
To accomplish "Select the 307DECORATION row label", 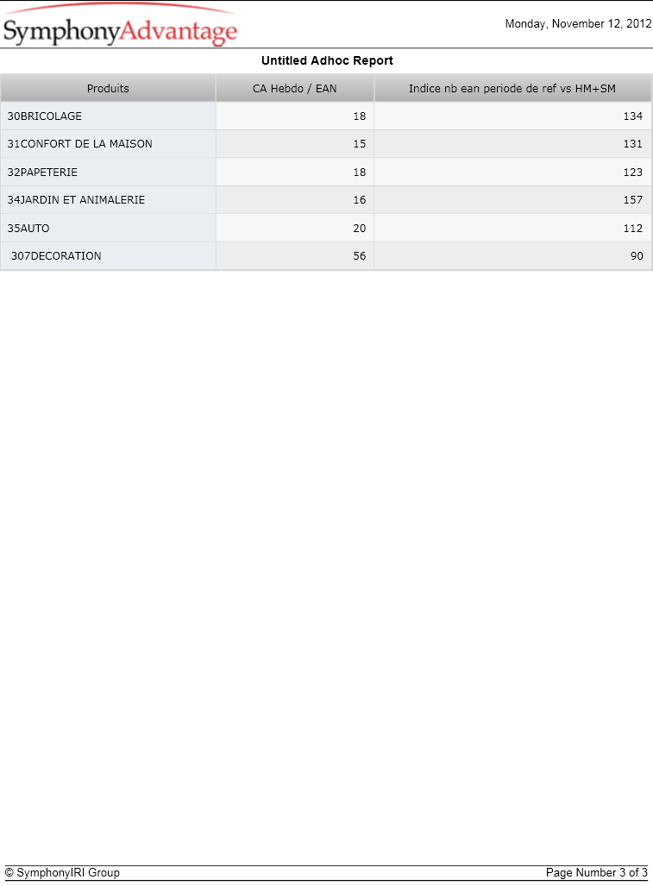I will 56,255.
